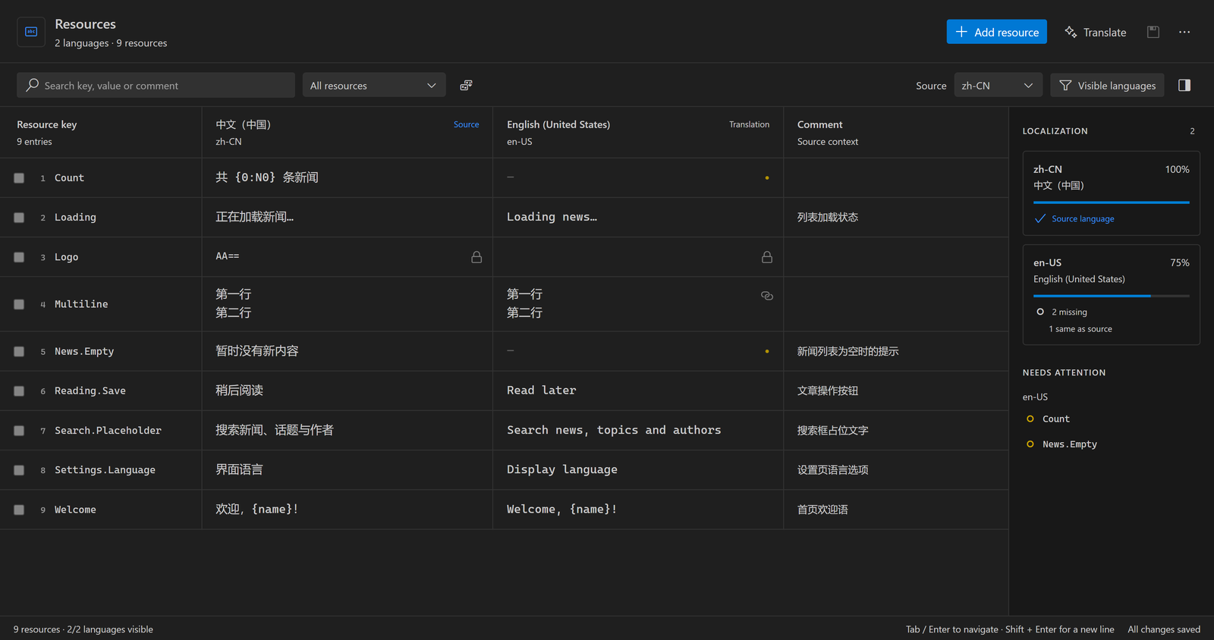Select the Logo row checkbox
The image size is (1214, 640).
(x=19, y=257)
